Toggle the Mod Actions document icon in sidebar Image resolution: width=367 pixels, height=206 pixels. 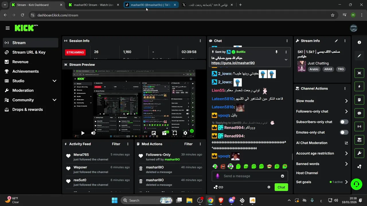359,100
